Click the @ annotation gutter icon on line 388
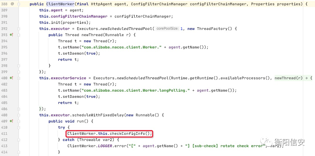Image resolution: width=315 pixels, height=156 pixels. pyautogui.click(x=12, y=4)
